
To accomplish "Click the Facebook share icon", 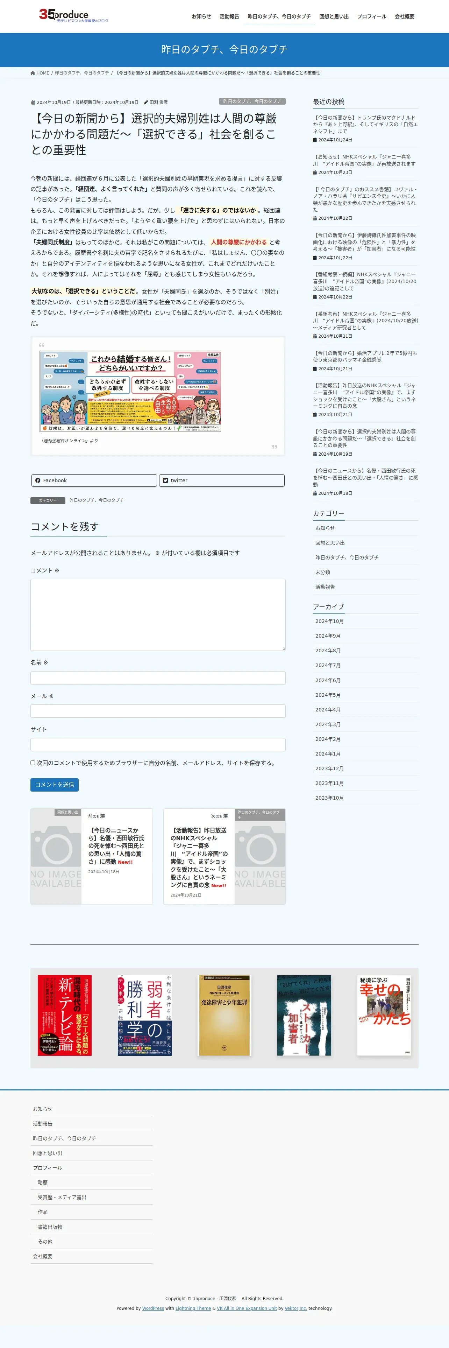I will [38, 480].
